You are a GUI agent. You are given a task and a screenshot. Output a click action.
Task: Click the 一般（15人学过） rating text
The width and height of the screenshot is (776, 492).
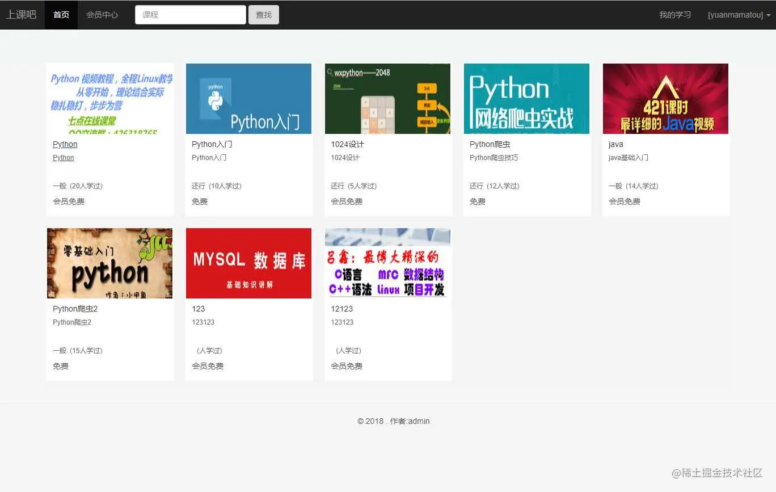pos(78,351)
